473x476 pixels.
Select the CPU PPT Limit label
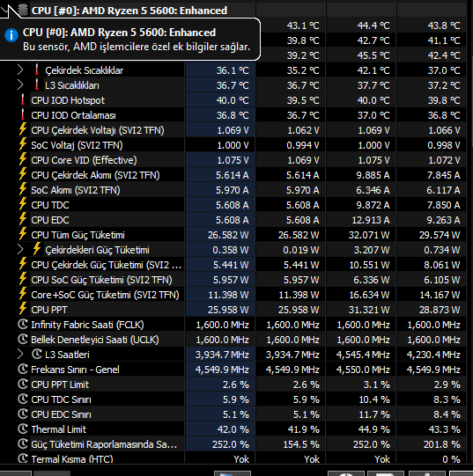pyautogui.click(x=60, y=384)
